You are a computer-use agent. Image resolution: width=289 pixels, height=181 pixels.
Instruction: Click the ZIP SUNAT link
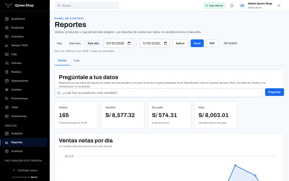(230, 43)
